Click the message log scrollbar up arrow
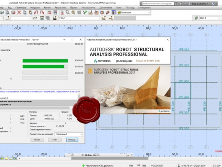 (x=79, y=92)
